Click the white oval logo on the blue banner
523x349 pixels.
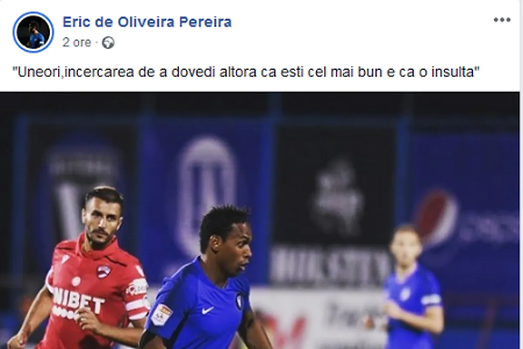coord(207,195)
